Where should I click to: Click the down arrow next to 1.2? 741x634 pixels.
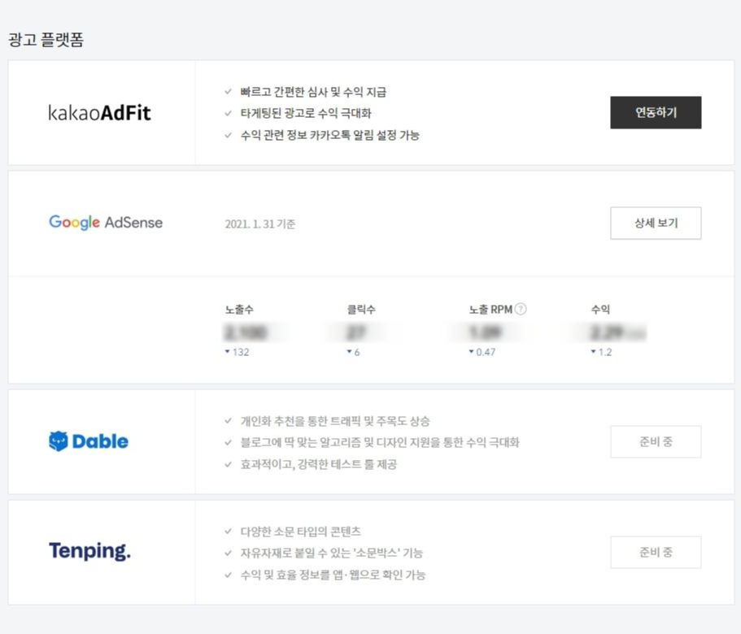pyautogui.click(x=593, y=351)
